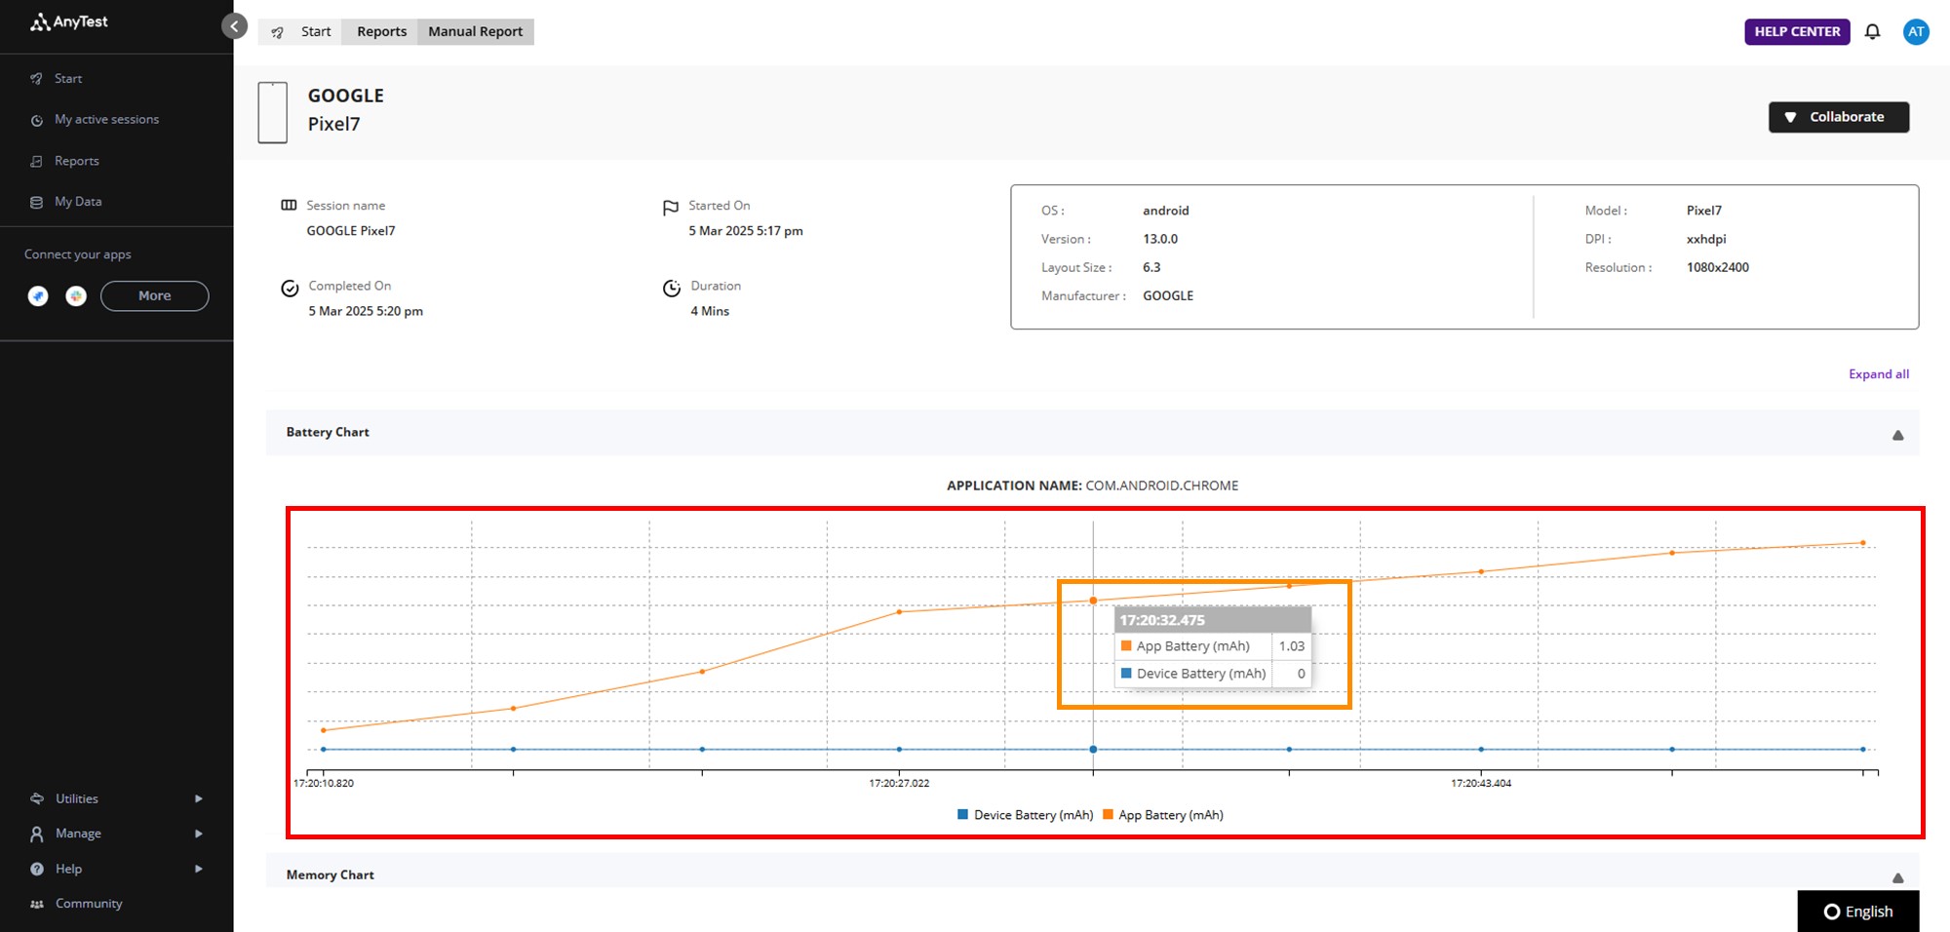
Task: Click the My Data database icon
Action: (36, 202)
